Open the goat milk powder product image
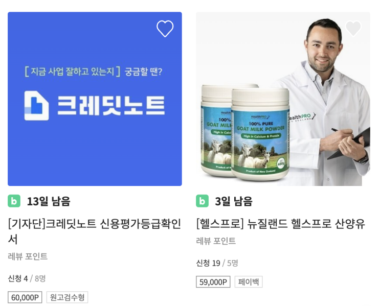 click(x=283, y=99)
